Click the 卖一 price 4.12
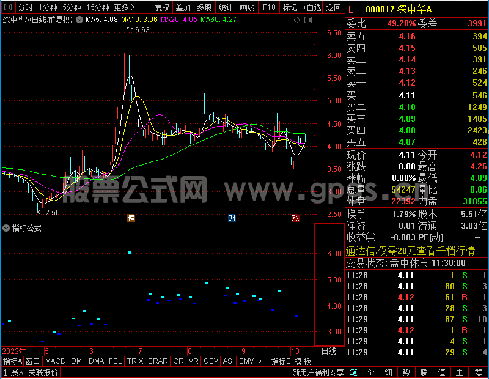Image resolution: width=489 pixels, height=379 pixels. [407, 83]
